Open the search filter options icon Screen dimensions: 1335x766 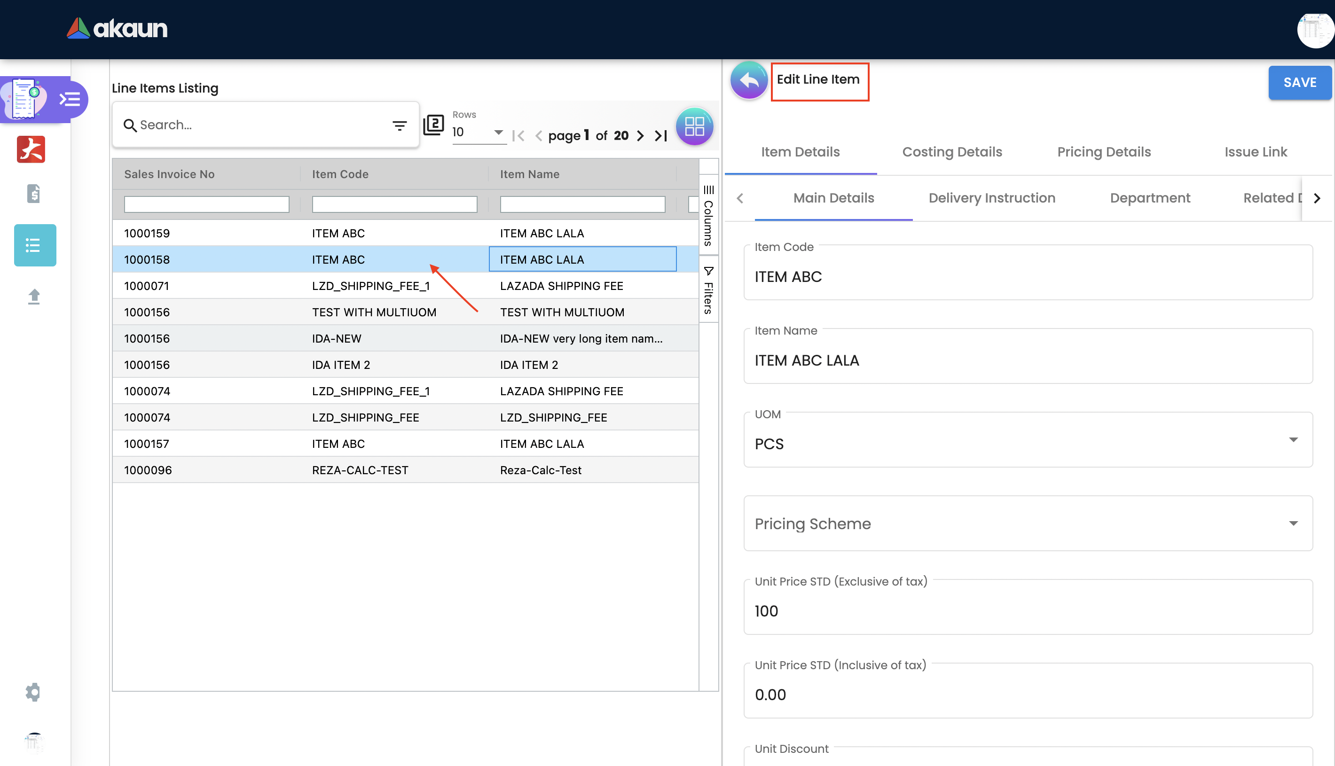tap(400, 125)
